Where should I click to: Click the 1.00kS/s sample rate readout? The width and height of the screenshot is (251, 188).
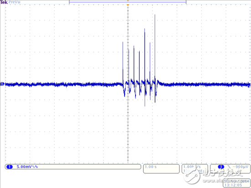pyautogui.click(x=192, y=167)
